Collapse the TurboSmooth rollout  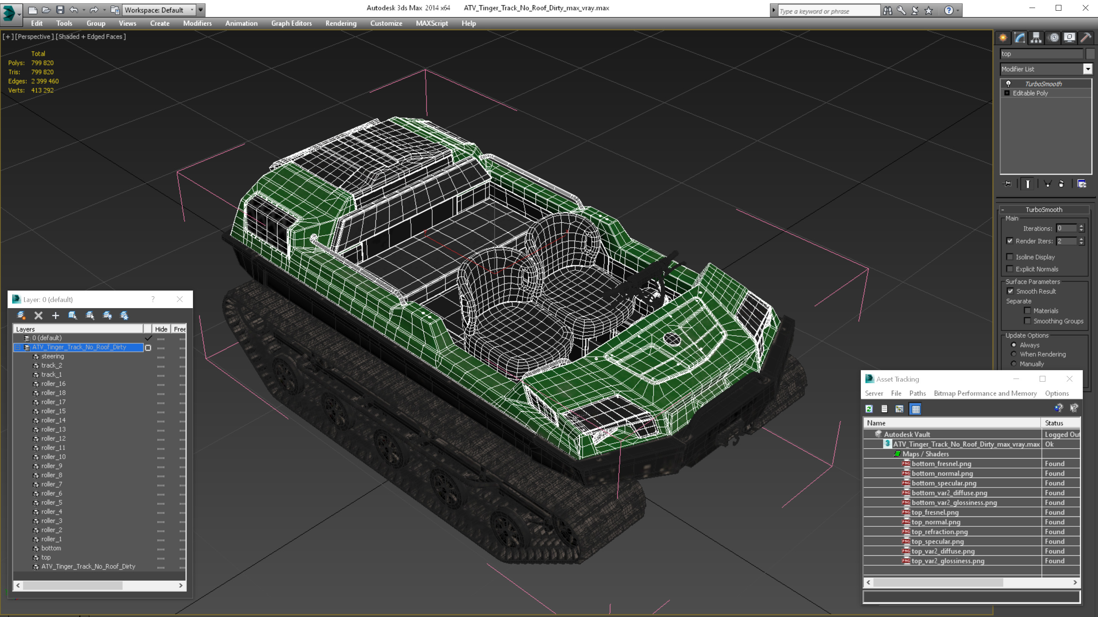pyautogui.click(x=1003, y=209)
